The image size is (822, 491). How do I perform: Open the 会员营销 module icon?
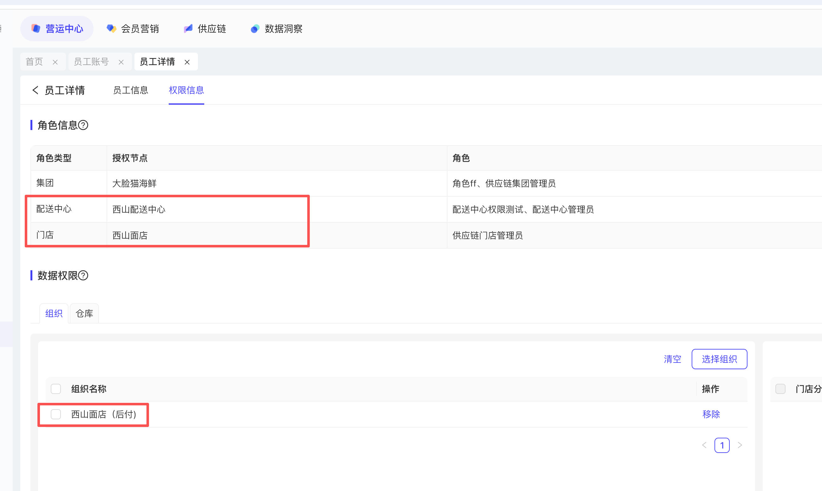point(111,29)
